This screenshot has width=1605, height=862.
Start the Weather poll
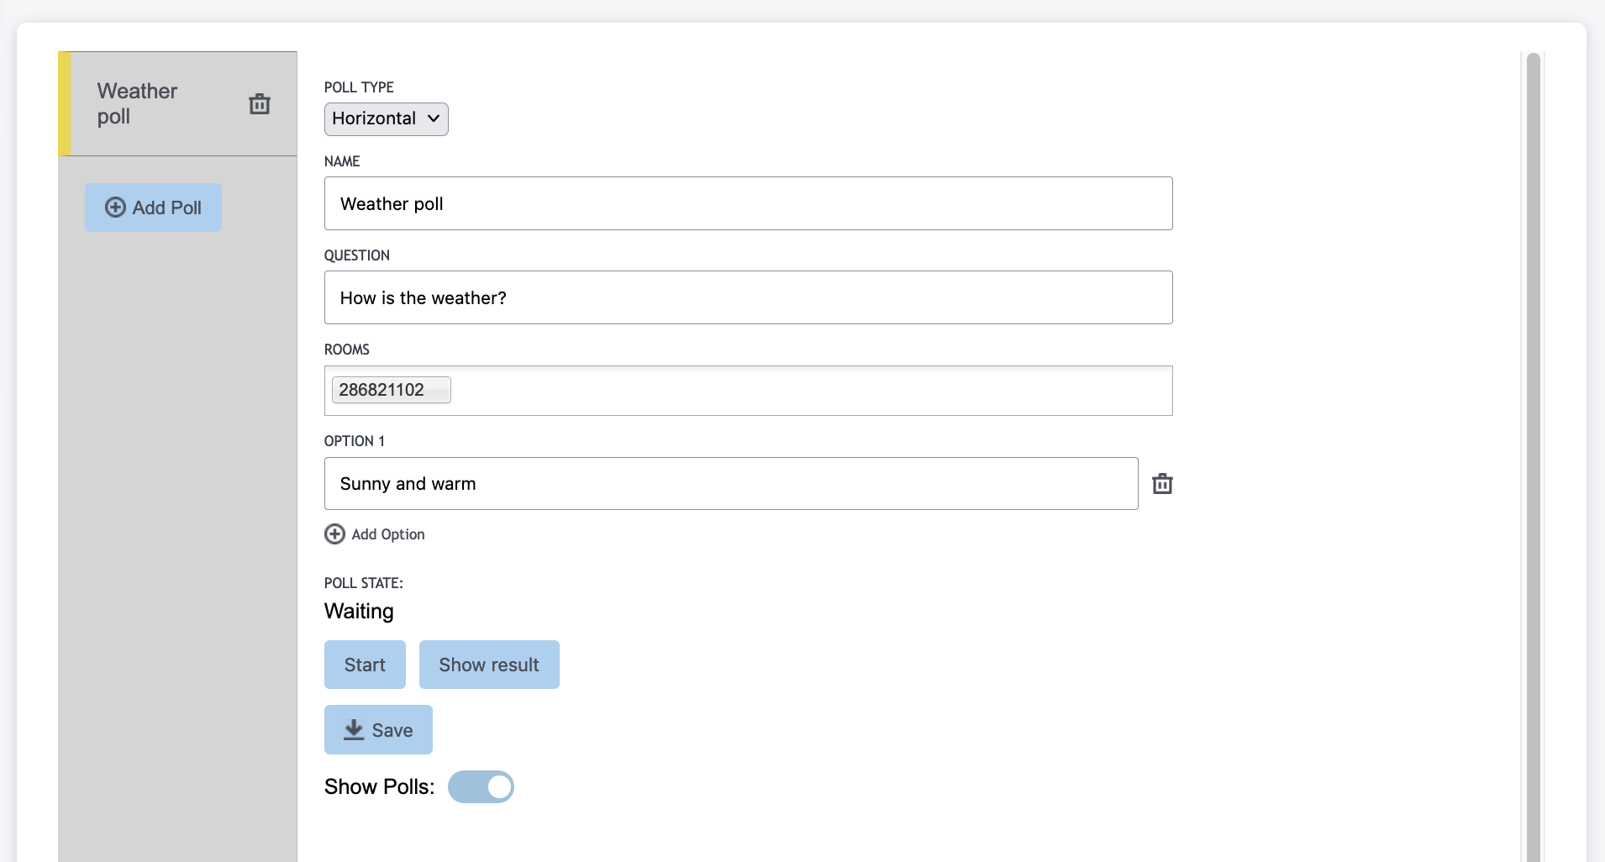pyautogui.click(x=365, y=665)
